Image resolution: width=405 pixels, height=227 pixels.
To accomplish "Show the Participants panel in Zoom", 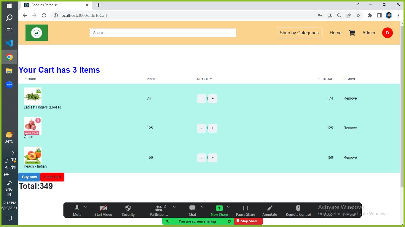I will 159,210.
